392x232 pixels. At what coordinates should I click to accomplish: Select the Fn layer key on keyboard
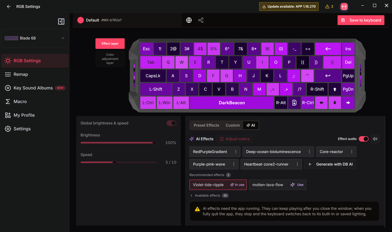click(x=294, y=103)
